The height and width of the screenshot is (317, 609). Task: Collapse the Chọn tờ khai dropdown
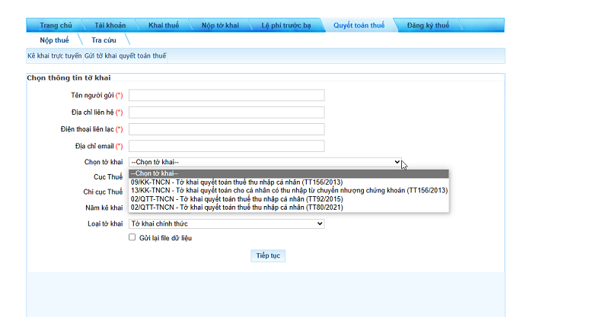(x=265, y=162)
